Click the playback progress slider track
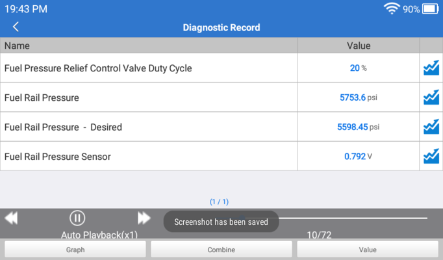Screen dimensions: 443x260 [x=353, y=218]
